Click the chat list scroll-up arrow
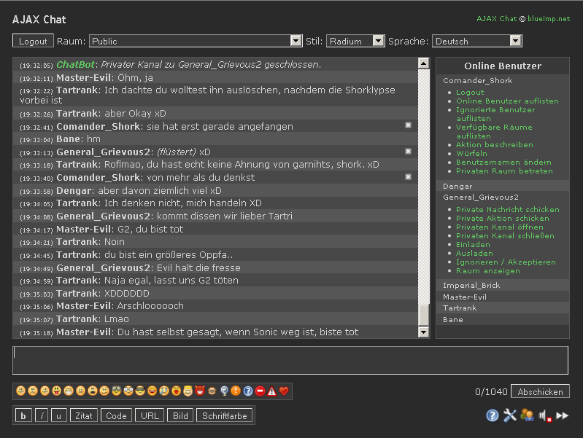Image resolution: width=583 pixels, height=438 pixels. click(x=423, y=63)
